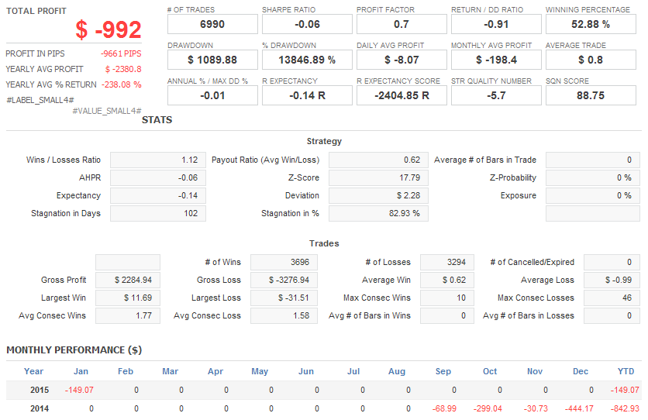Viewport: 648px width, 420px height.
Task: Select the 2014 November value -30.73
Action: pyautogui.click(x=536, y=408)
